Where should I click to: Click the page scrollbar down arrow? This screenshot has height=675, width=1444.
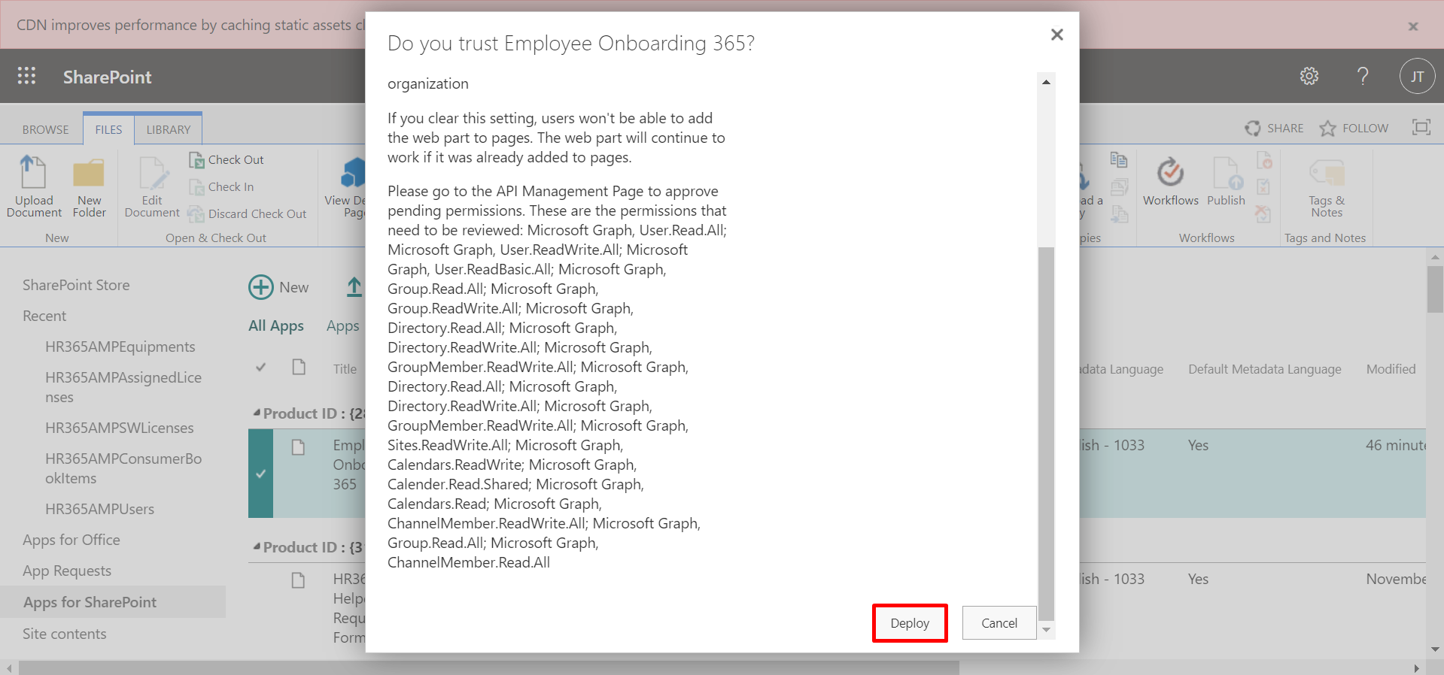tap(1435, 649)
